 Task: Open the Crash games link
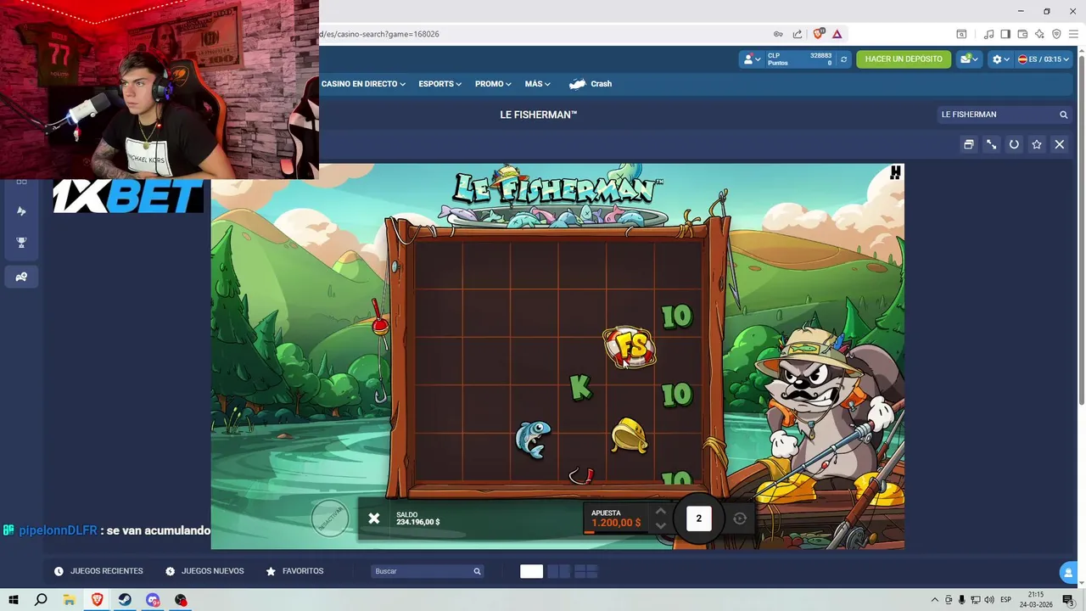tap(591, 84)
